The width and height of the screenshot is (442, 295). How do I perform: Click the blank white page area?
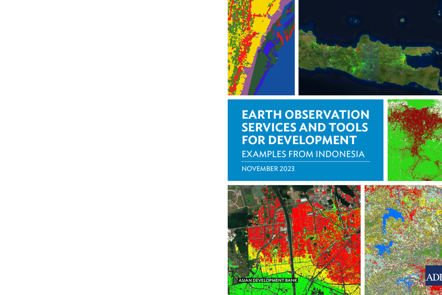pyautogui.click(x=112, y=149)
